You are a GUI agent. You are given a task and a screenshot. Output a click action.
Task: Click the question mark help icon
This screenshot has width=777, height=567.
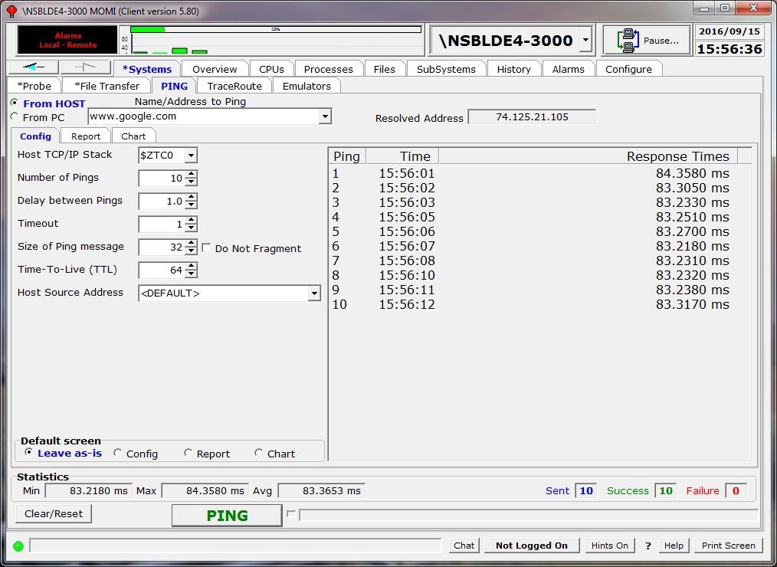[x=647, y=546]
